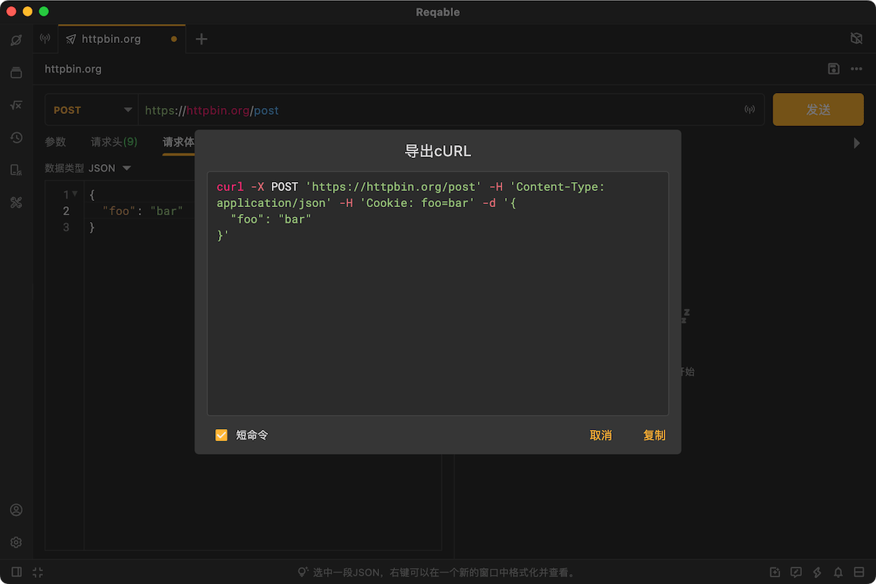The height and width of the screenshot is (584, 876).
Task: Open the settings gear icon
Action: coord(16,542)
